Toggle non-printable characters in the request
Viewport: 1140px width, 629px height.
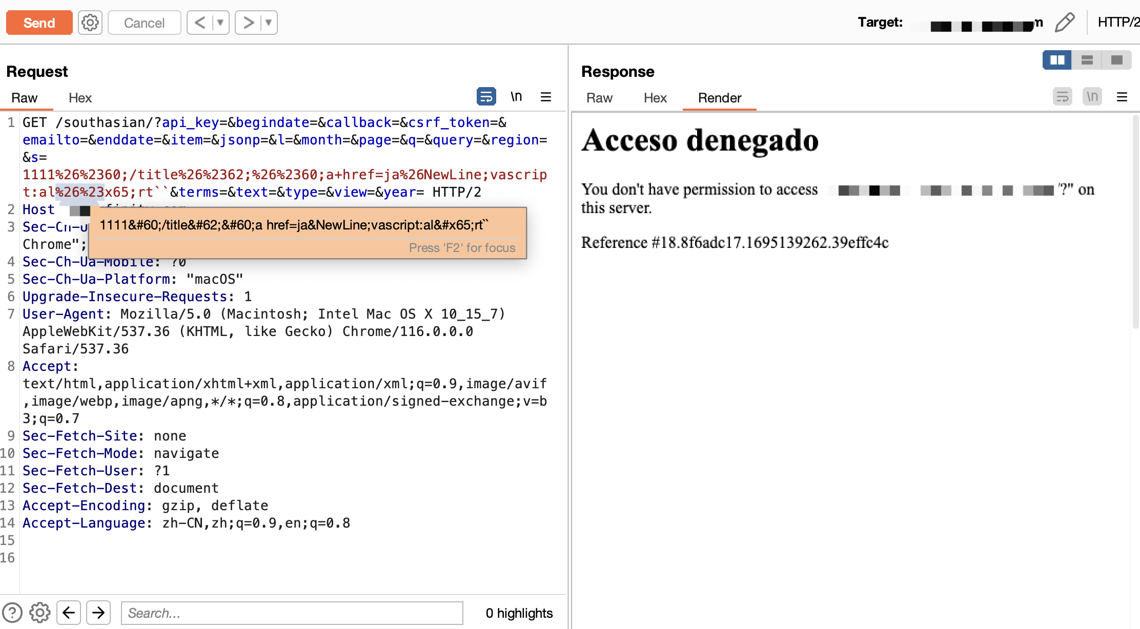516,96
